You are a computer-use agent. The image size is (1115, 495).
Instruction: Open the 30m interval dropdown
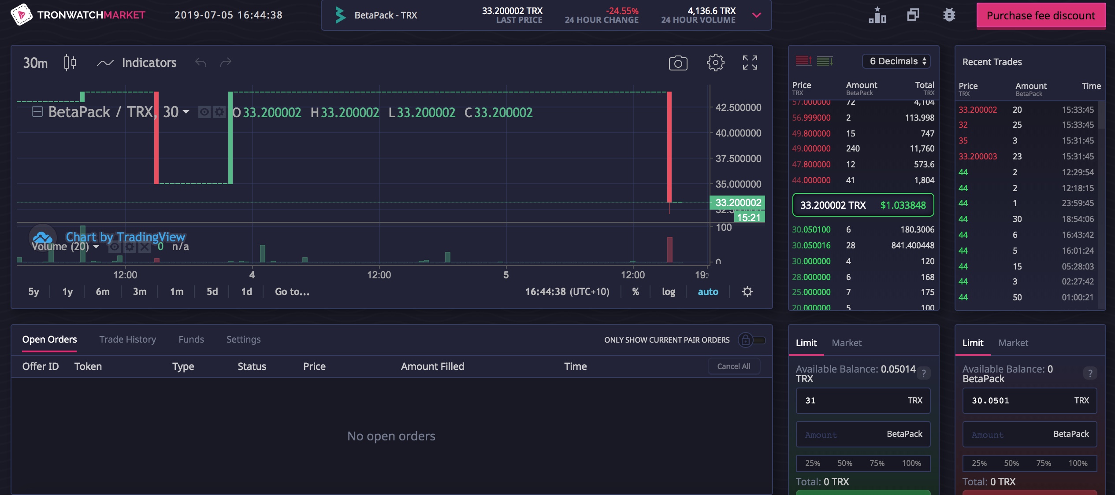35,63
